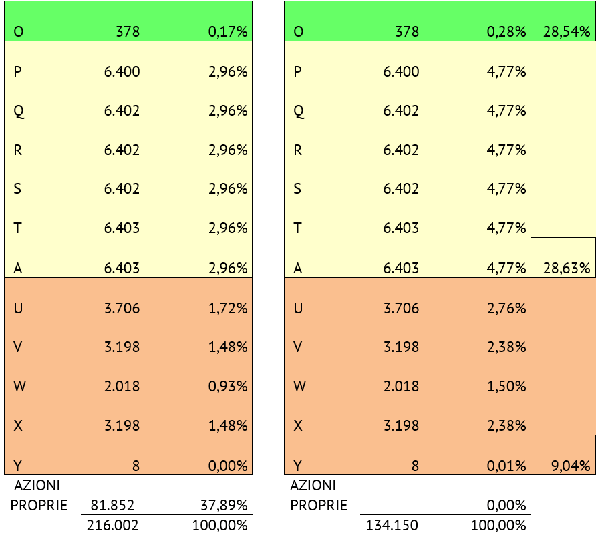Click the 2,76% cell in row U
This screenshot has height=535, width=602.
506,308
